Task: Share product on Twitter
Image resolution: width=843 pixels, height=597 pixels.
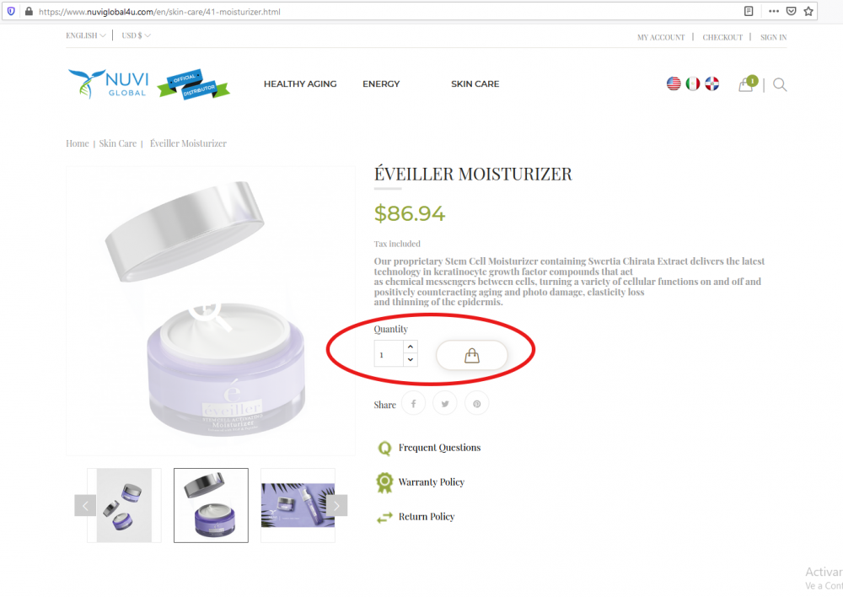Action: click(444, 404)
